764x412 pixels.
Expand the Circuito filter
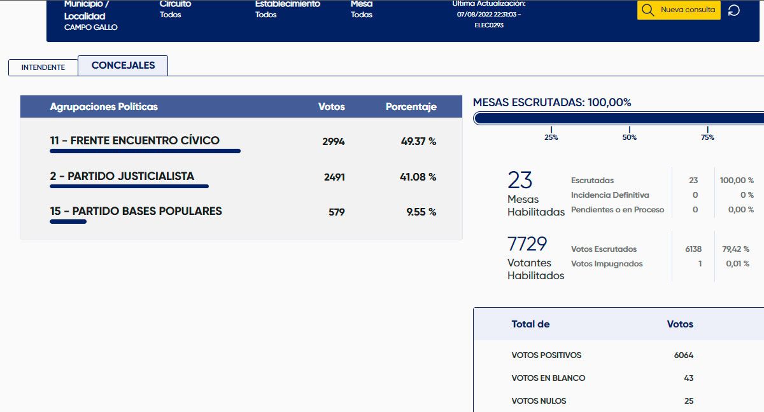tap(175, 9)
